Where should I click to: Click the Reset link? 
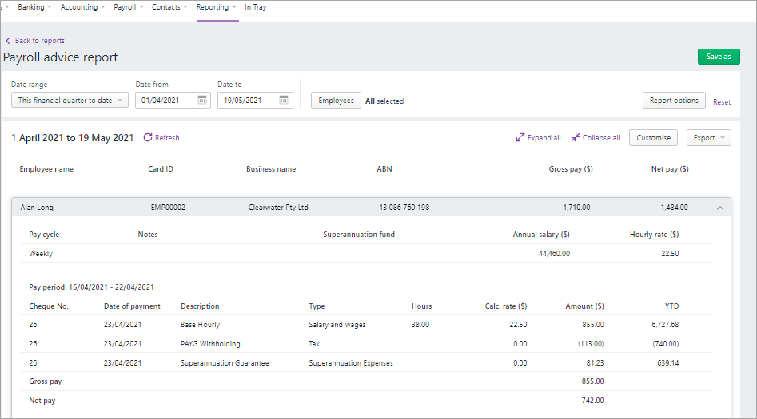pos(722,102)
